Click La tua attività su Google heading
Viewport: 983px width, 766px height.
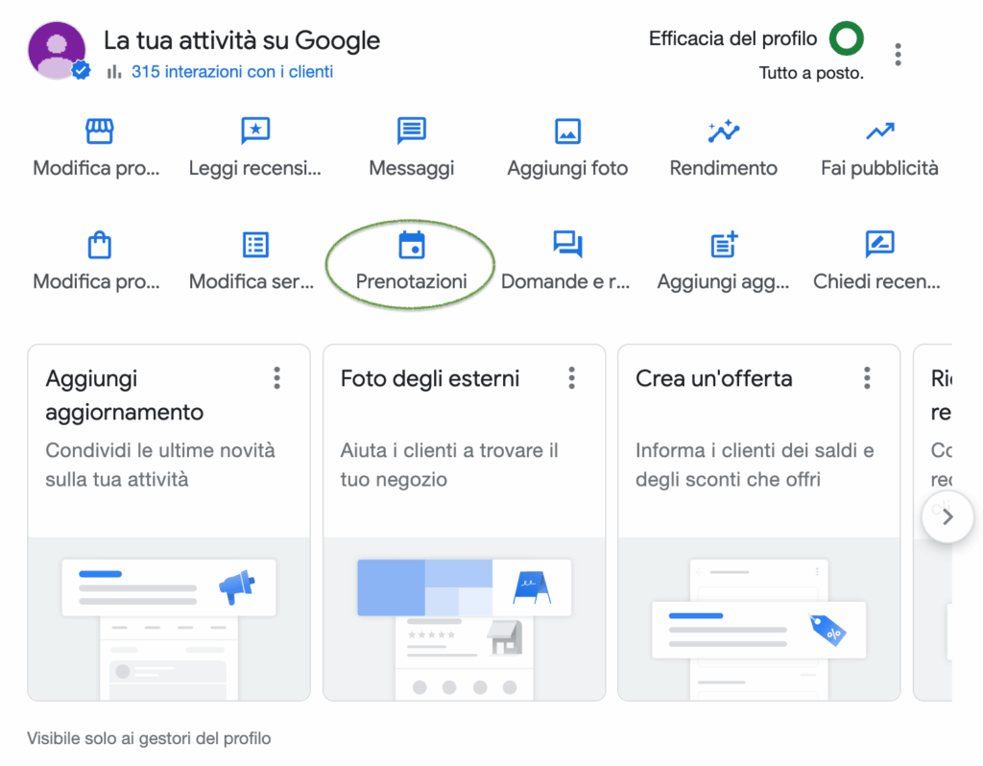click(x=241, y=40)
